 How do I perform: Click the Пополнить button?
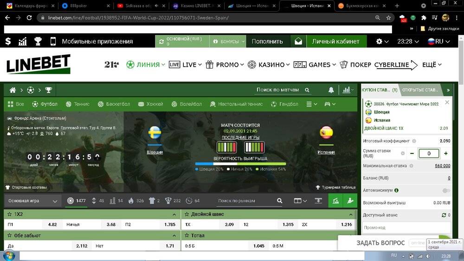[x=267, y=41]
